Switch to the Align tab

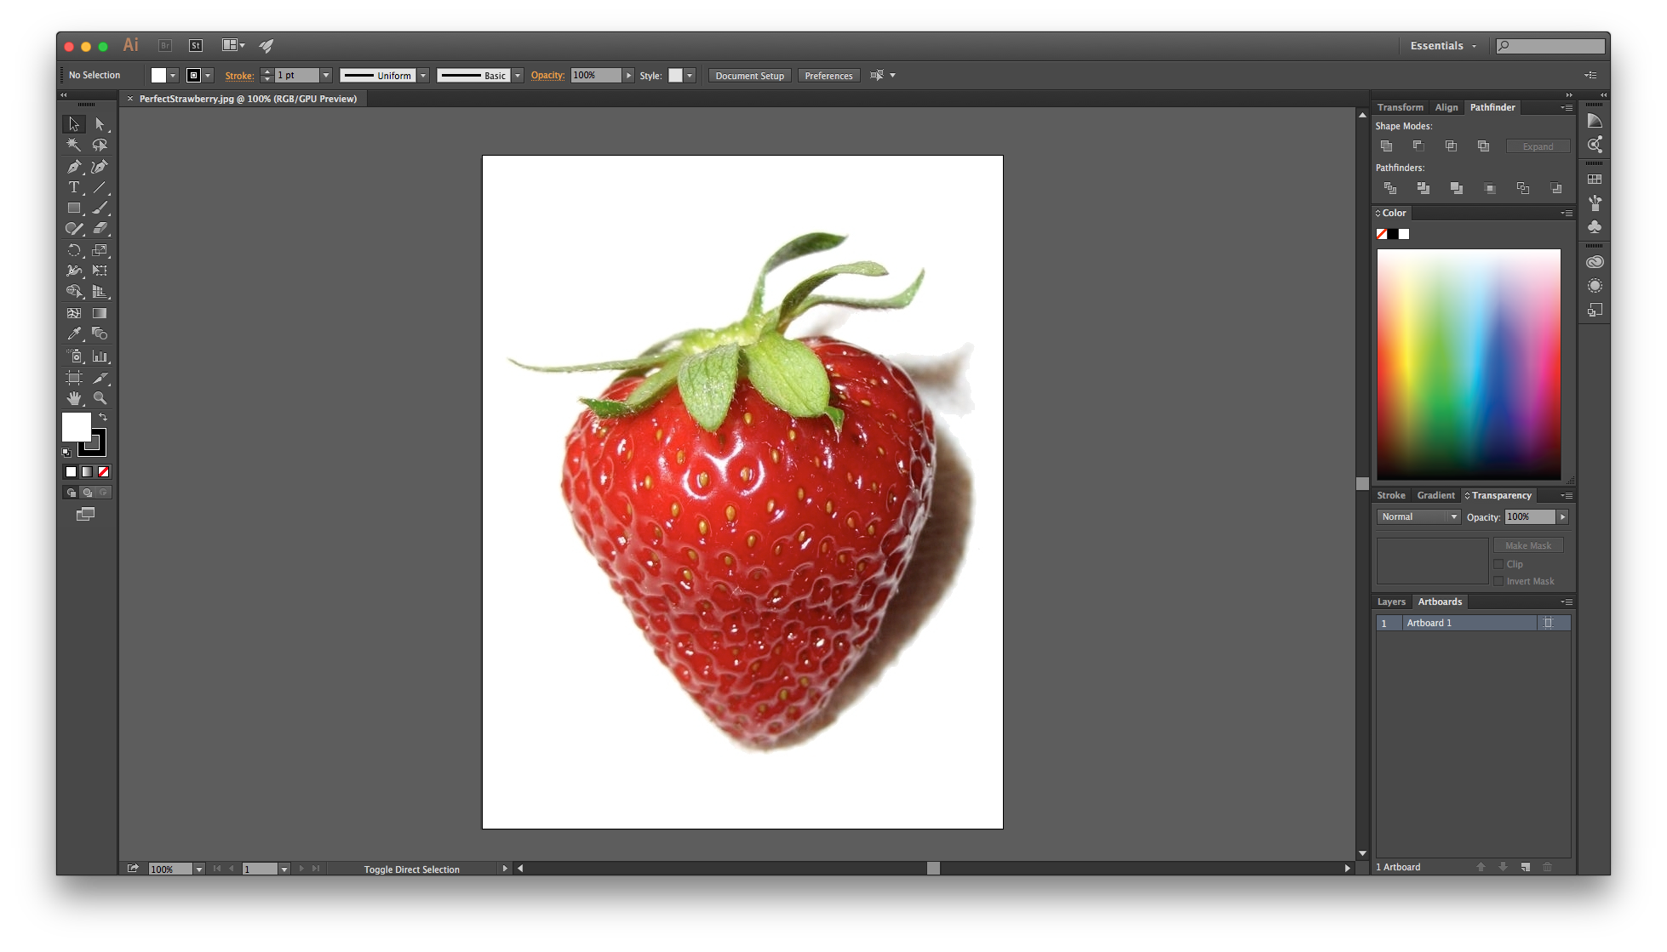[1446, 107]
